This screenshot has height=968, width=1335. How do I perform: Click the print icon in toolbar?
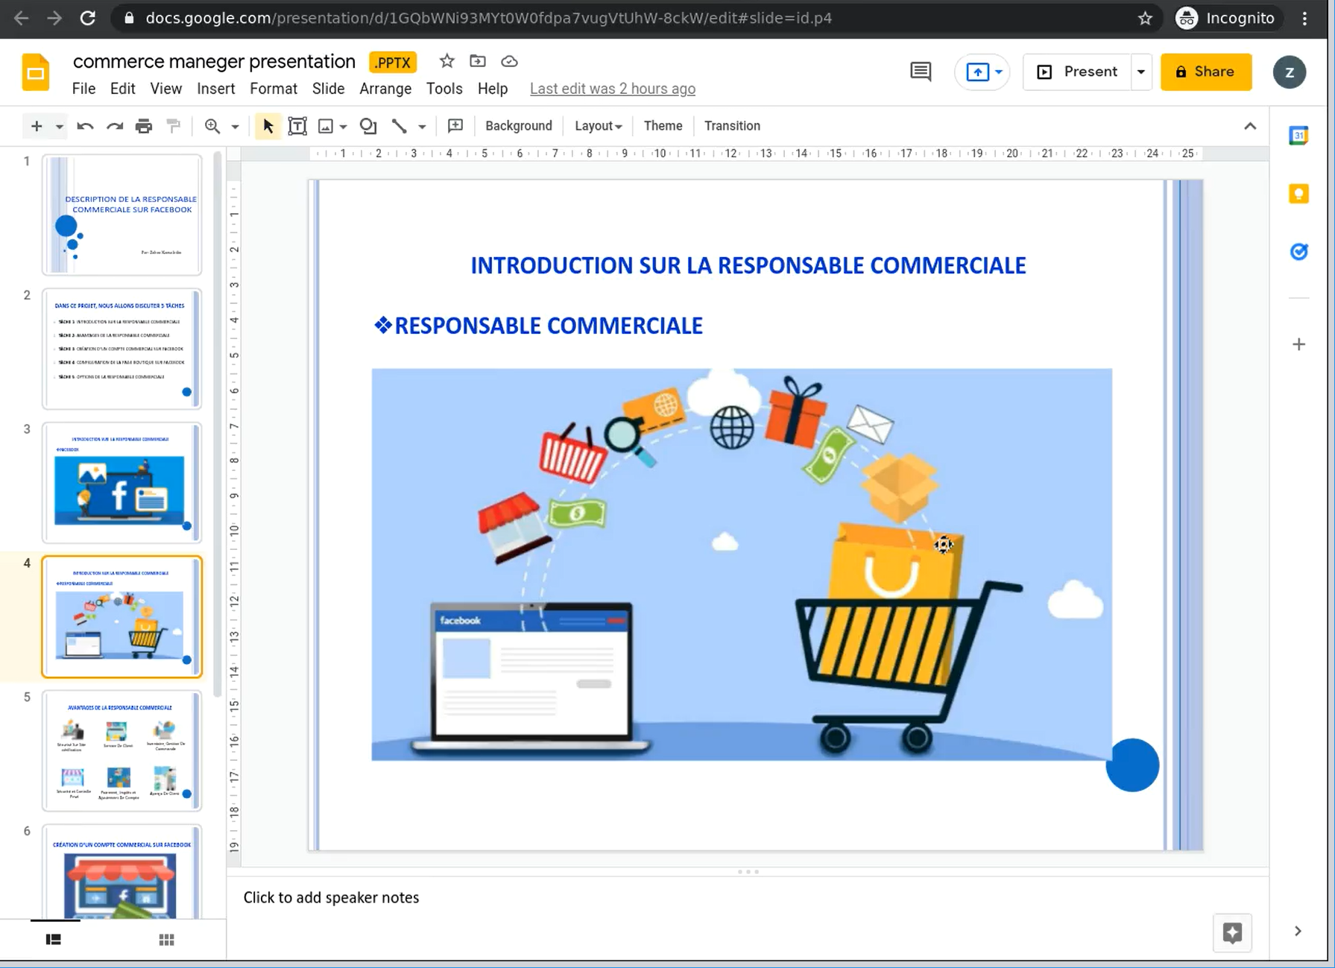(x=144, y=126)
